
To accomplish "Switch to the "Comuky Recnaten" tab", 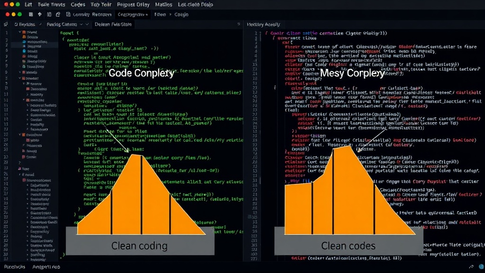I will click(89, 15).
